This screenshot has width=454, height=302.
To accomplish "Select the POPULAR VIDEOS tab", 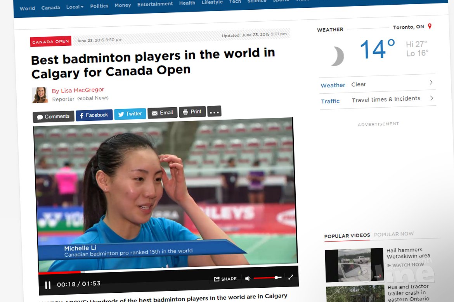I will pos(347,236).
